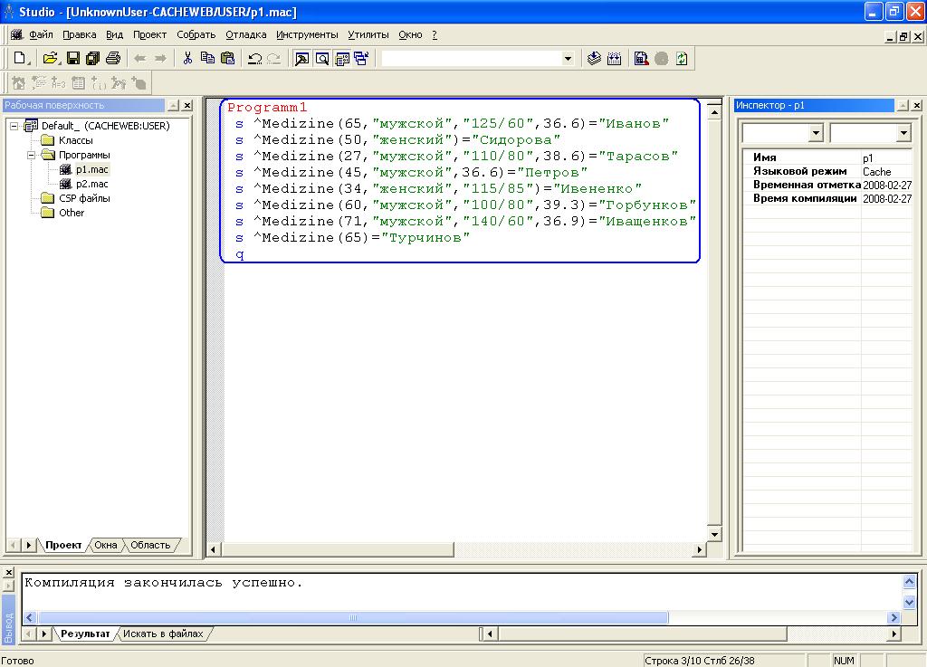Click the Paste clipboard icon
Screen dimensions: 927x667
coord(227,59)
